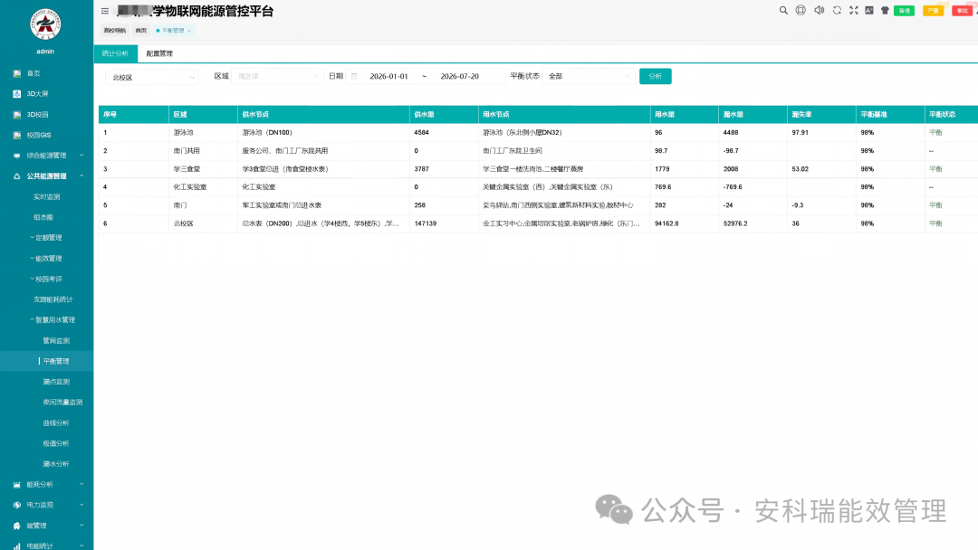Select the 游泳池（DN100） supply node cell

(x=323, y=133)
